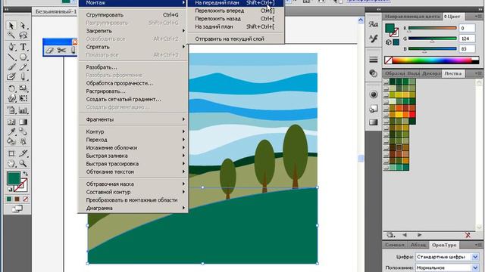
Task: Select the Eyedropper tool
Action: point(11,131)
